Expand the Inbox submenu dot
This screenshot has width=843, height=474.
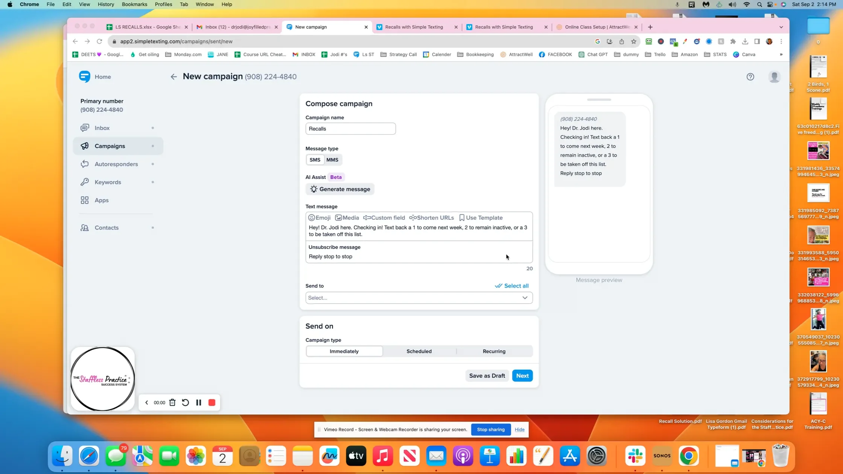pyautogui.click(x=152, y=128)
